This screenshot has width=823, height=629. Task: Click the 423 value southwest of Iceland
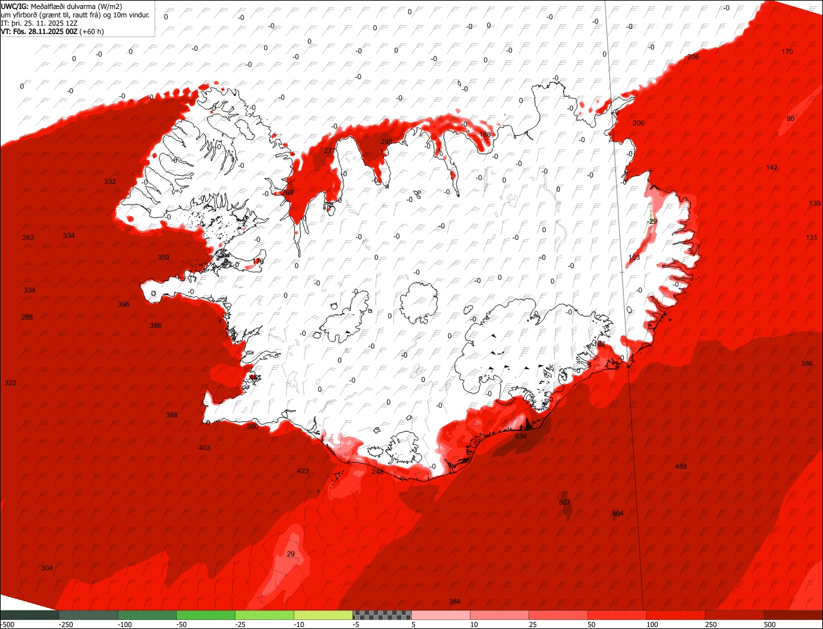(x=303, y=471)
